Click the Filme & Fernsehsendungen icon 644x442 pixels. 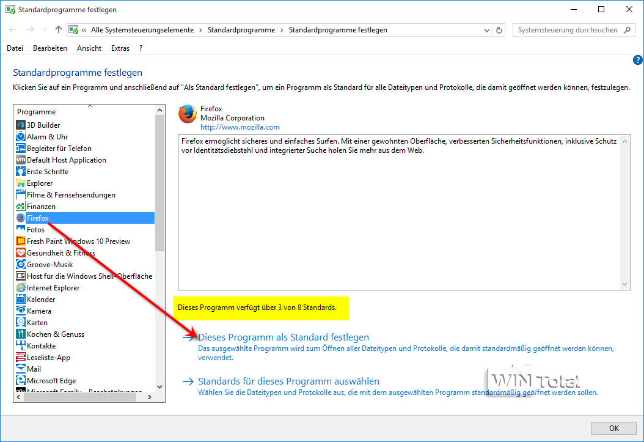(x=21, y=194)
